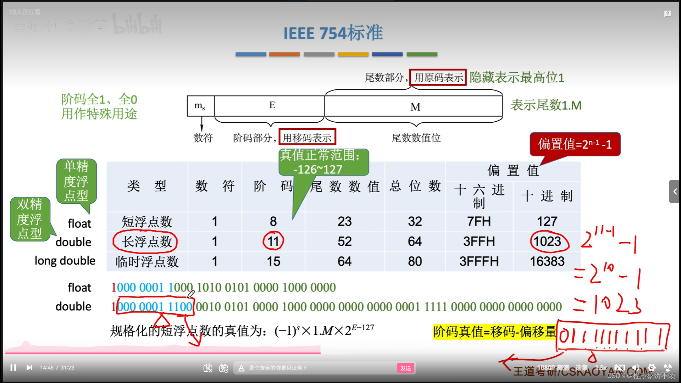681x383 pixels.
Task: Open the 选集 episode list
Action: (581, 368)
